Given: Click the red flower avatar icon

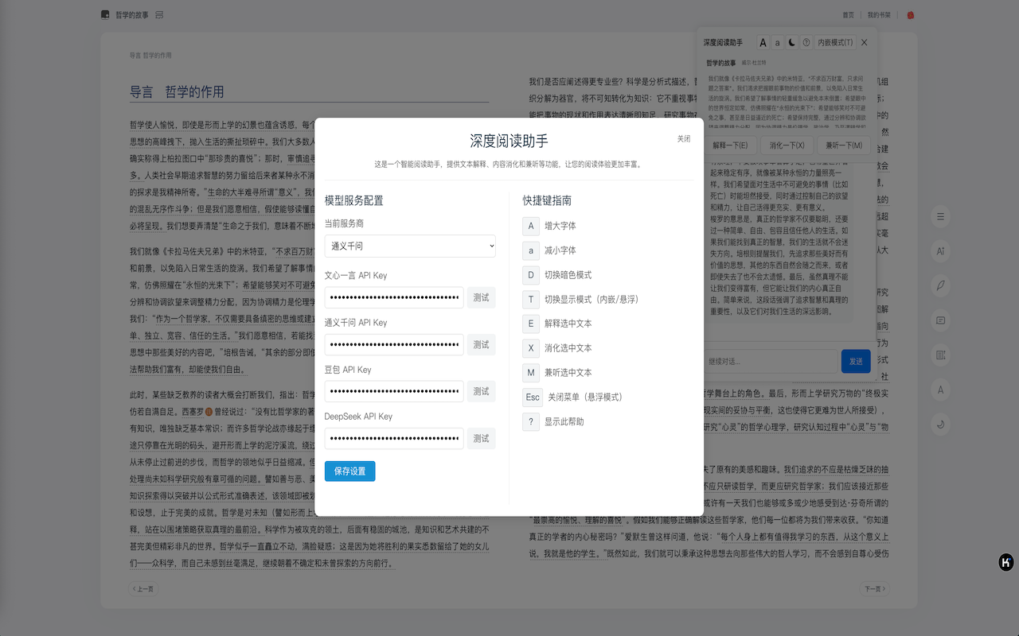Looking at the screenshot, I should 911,15.
